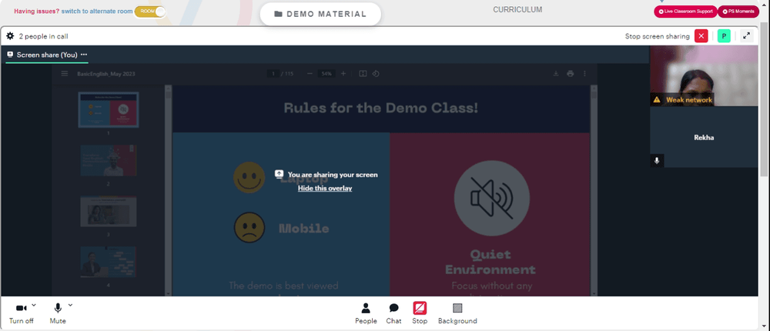770x331 pixels.
Task: Open the DEMO MATERIAL folder
Action: coord(320,14)
